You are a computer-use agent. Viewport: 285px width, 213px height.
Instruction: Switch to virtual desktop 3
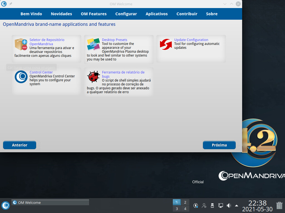point(177,209)
